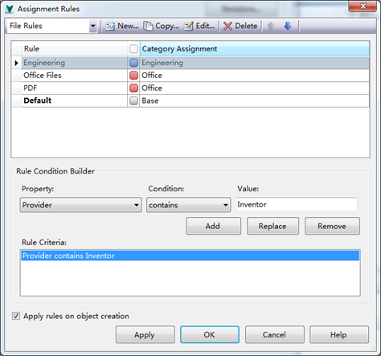Click the Delete rule toolbar button
The height and width of the screenshot is (356, 381).
click(240, 26)
